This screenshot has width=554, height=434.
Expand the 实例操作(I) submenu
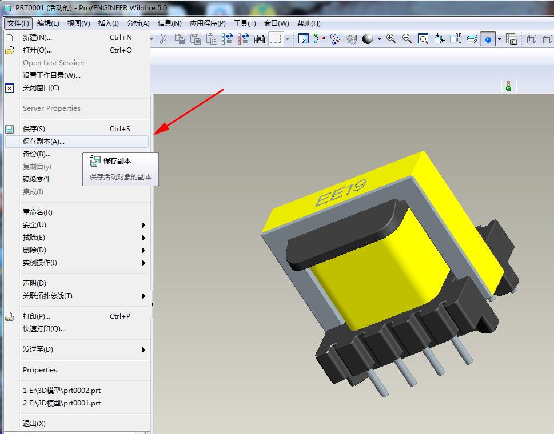point(144,263)
